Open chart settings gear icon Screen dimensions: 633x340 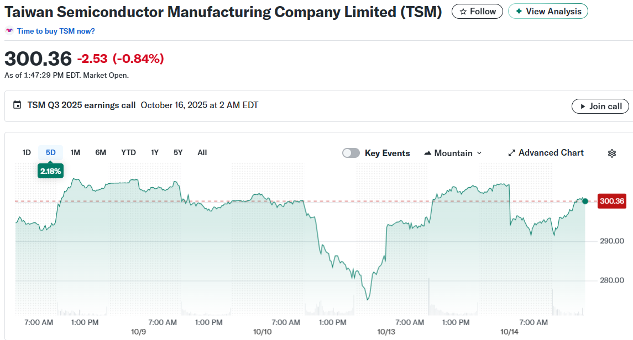pos(611,153)
